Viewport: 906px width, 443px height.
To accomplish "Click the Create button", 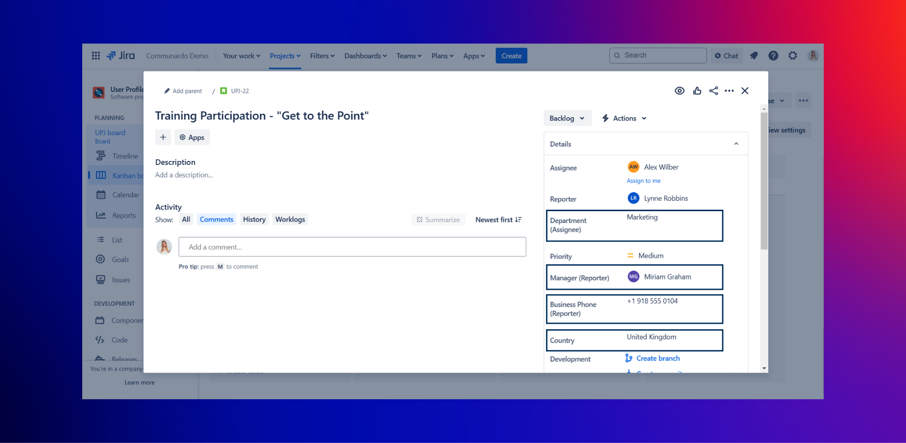I will [x=511, y=56].
